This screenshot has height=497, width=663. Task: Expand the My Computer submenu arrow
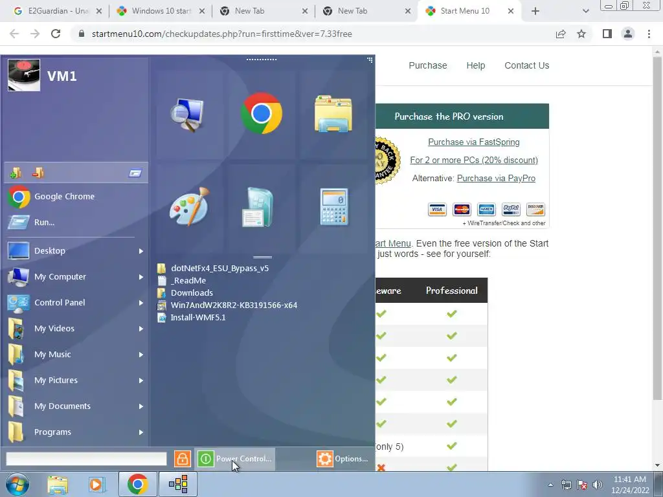pyautogui.click(x=141, y=277)
